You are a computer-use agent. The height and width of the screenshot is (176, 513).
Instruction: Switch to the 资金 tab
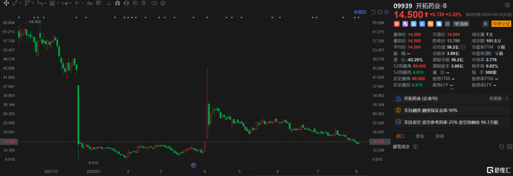click(420, 136)
